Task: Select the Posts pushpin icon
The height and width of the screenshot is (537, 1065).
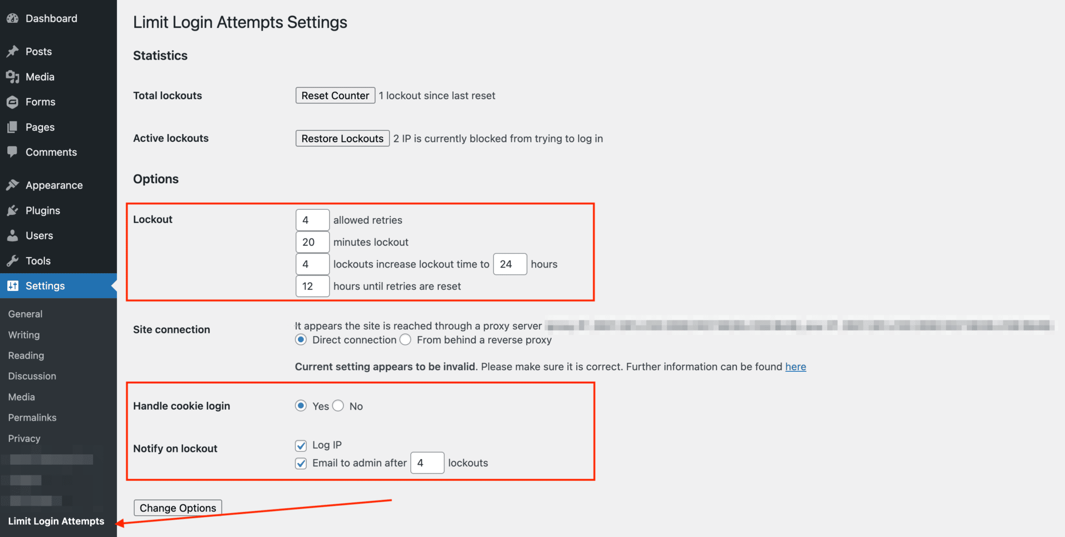Action: [12, 51]
